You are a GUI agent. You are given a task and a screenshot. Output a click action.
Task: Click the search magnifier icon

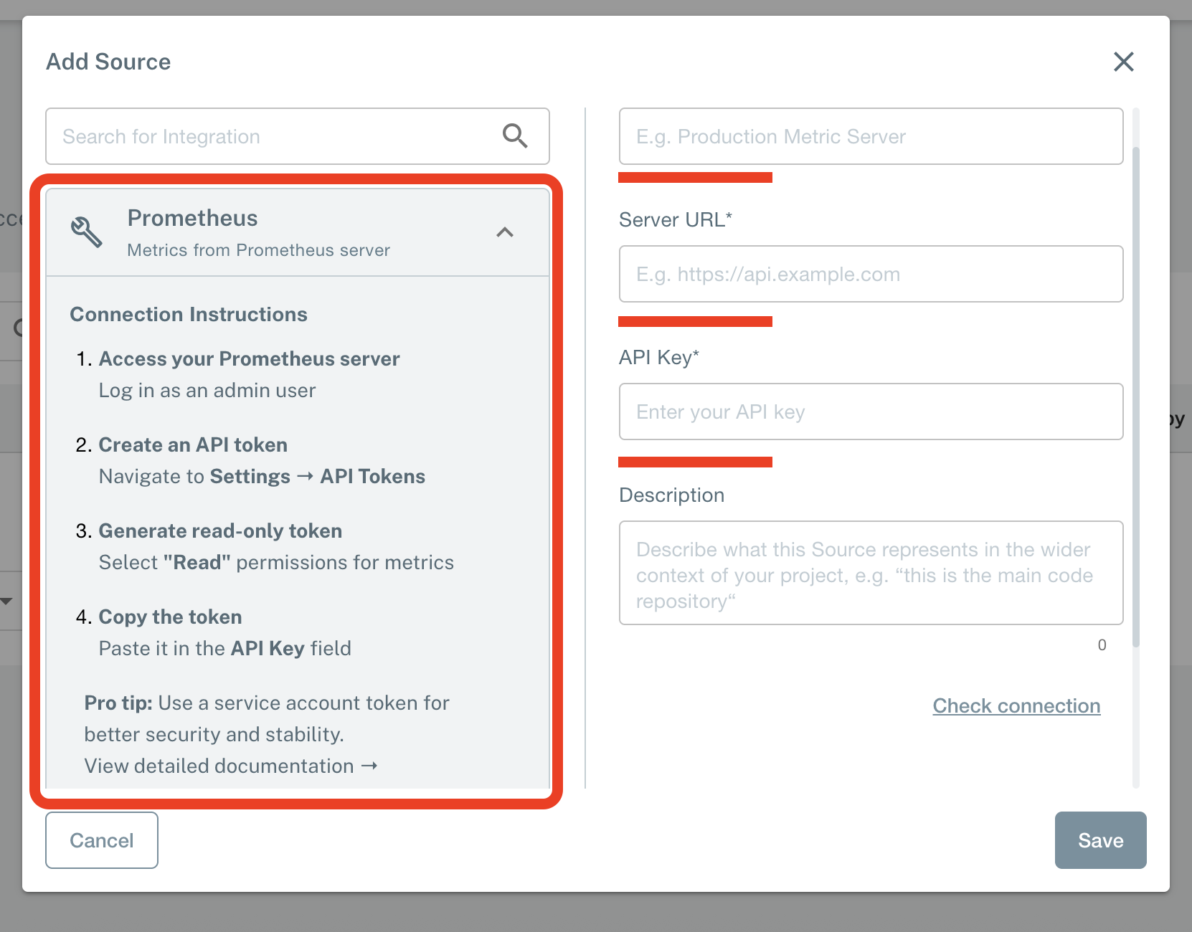click(515, 135)
